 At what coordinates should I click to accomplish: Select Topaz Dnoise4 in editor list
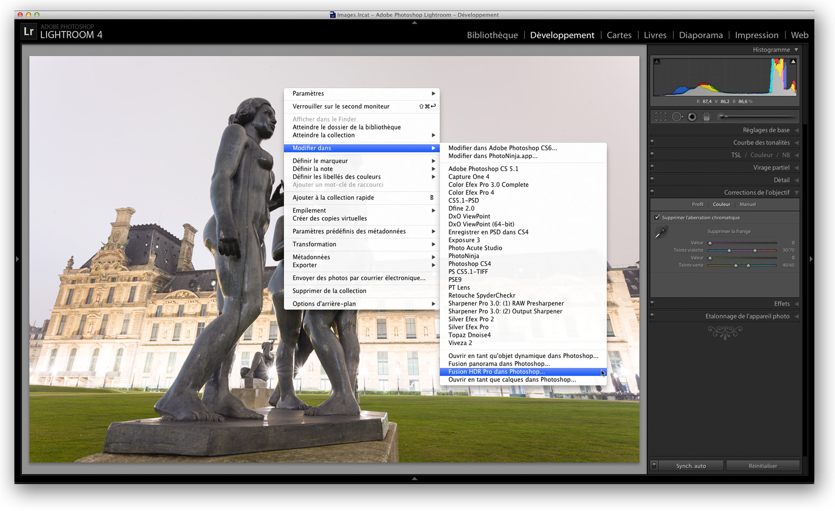tap(523, 335)
